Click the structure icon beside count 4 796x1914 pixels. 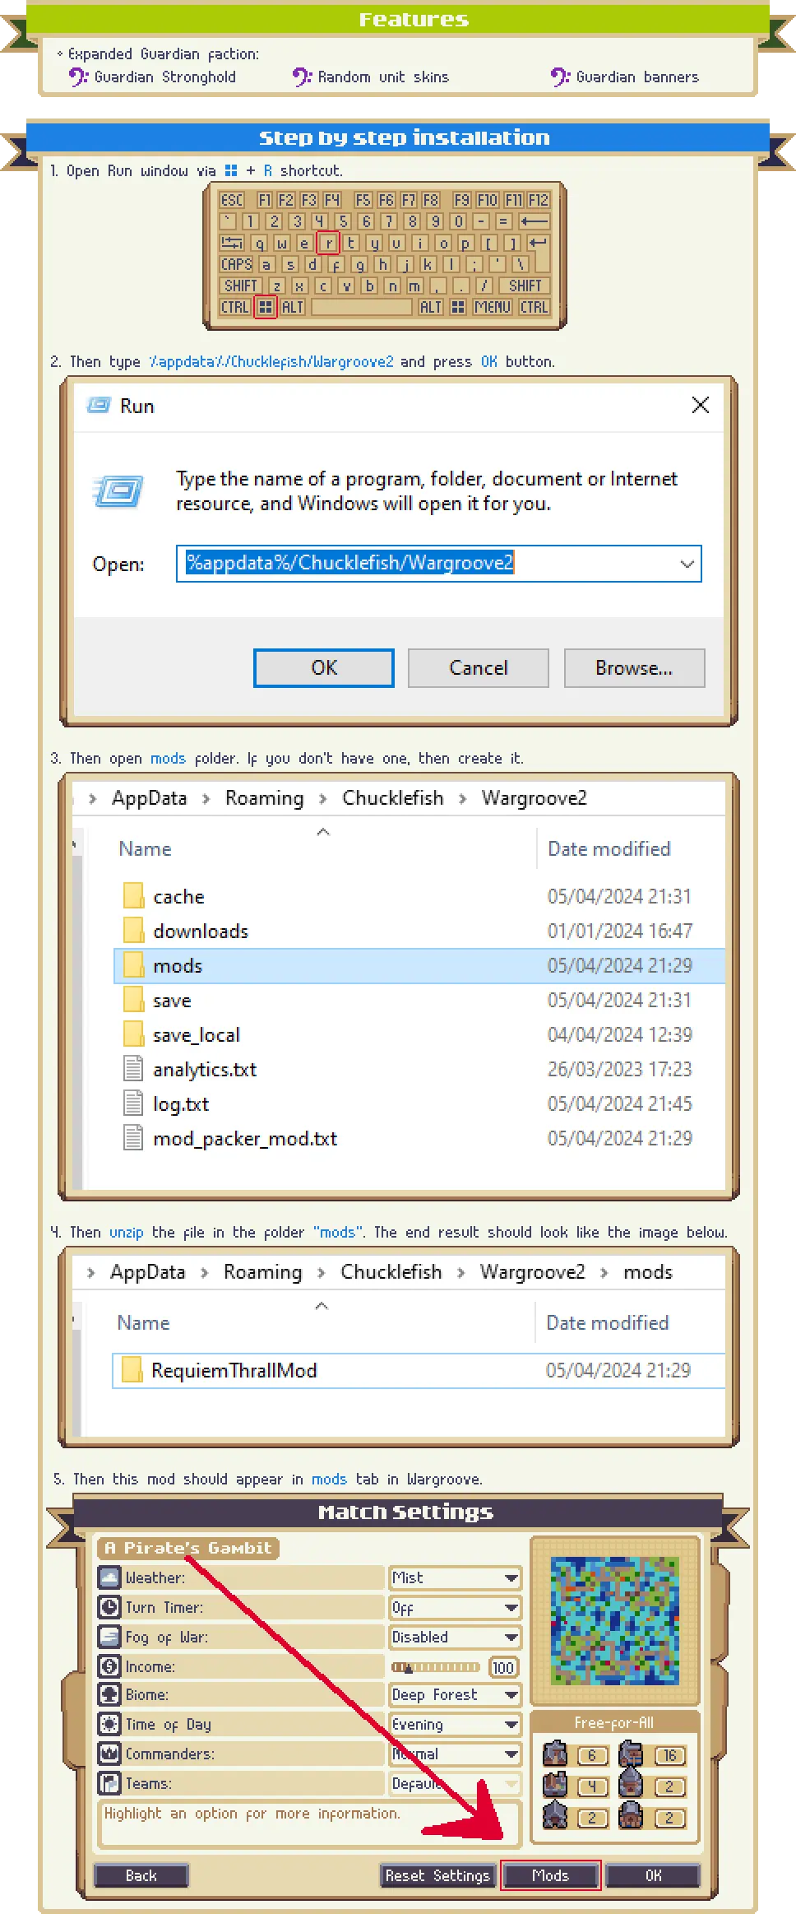[555, 1785]
